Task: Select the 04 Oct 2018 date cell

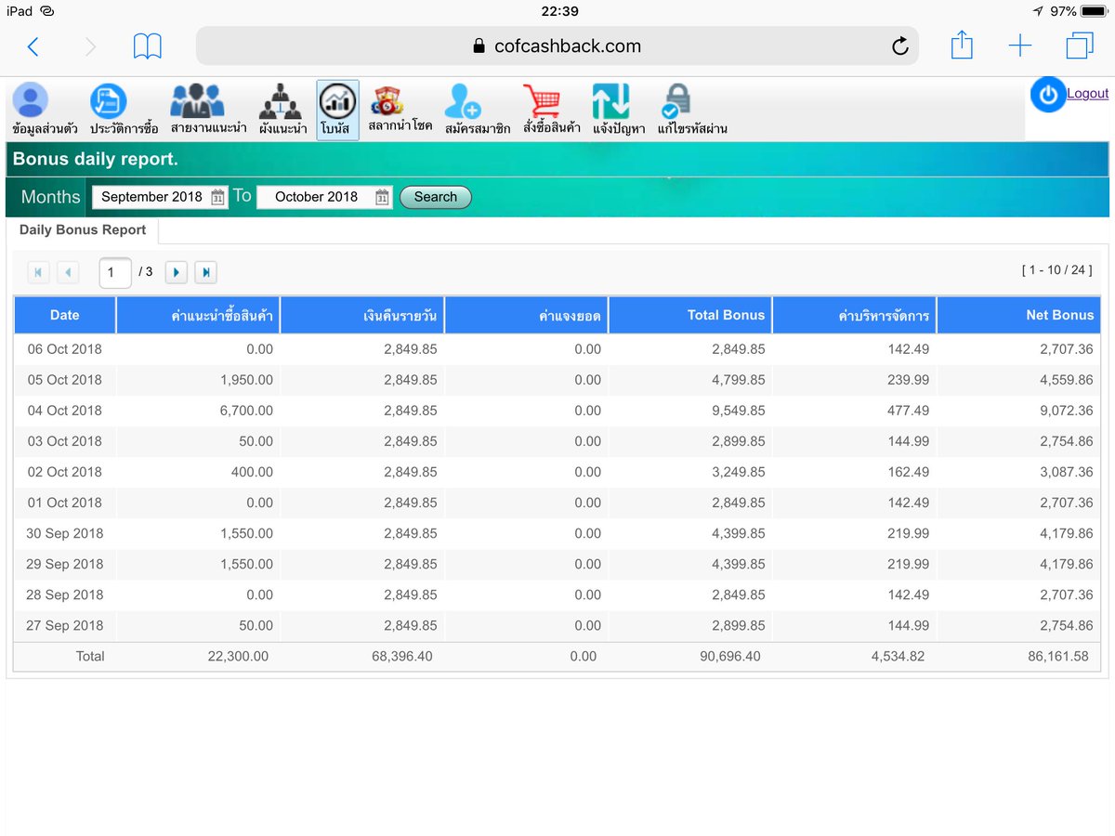Action: click(x=65, y=411)
